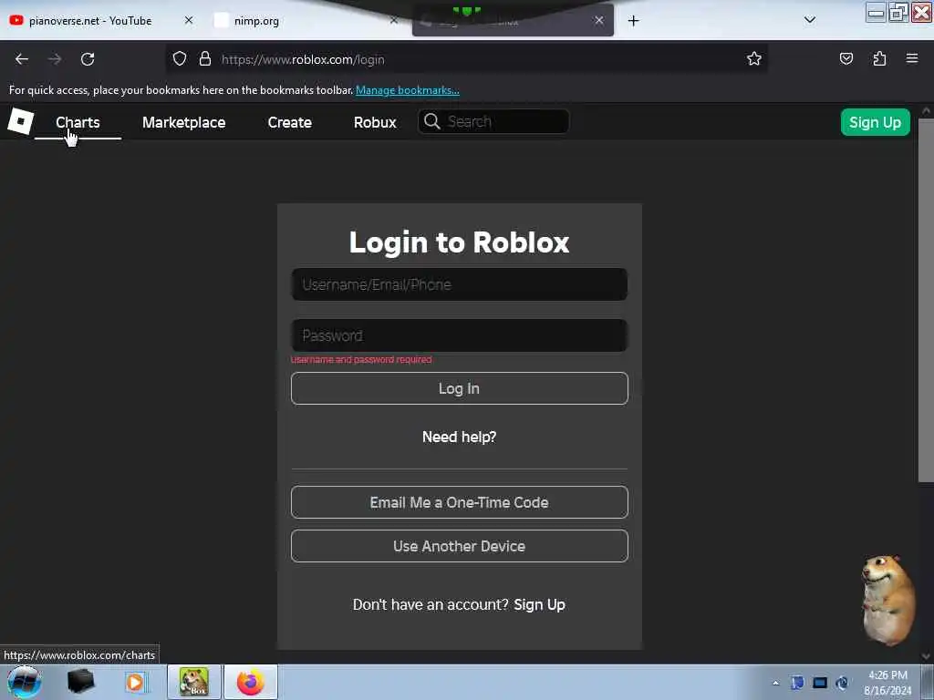
Task: Open a new tab with plus icon
Action: pos(633,21)
